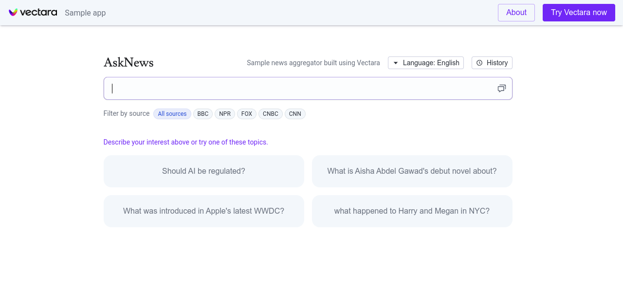Image resolution: width=623 pixels, height=292 pixels.
Task: Select the All sources filter
Action: point(172,114)
